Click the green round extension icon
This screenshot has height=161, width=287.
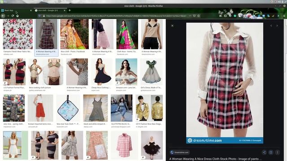point(235,16)
